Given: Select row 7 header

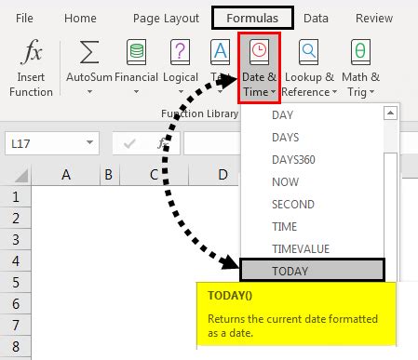Looking at the screenshot, I should pos(16,325).
